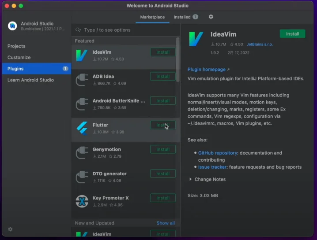The height and width of the screenshot is (240, 317).
Task: Click the IdeaVim title in details panel
Action: (223, 34)
